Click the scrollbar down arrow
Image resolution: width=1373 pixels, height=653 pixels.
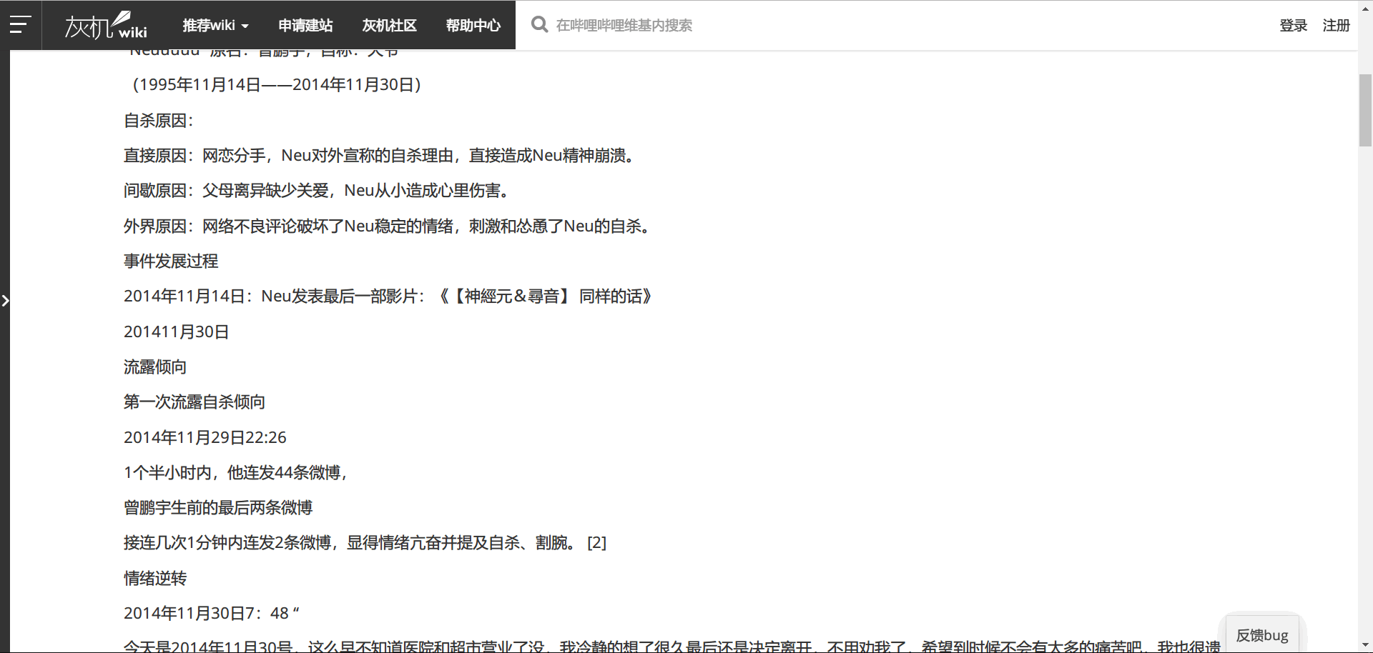(x=1365, y=645)
